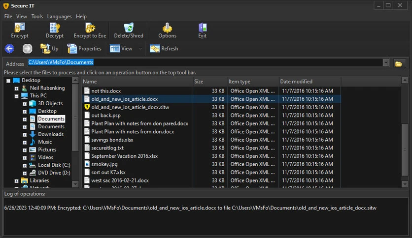
Task: Open Properties from the toolbar
Action: point(84,49)
